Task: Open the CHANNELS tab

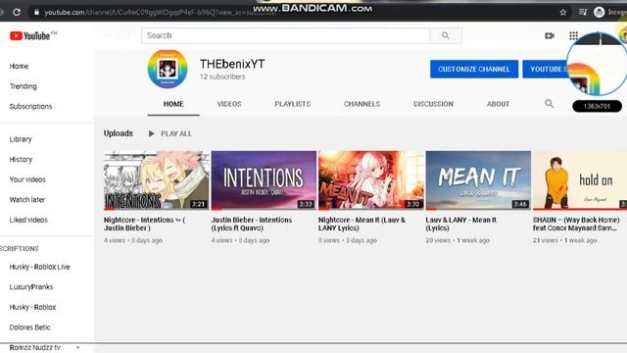Action: coord(362,104)
